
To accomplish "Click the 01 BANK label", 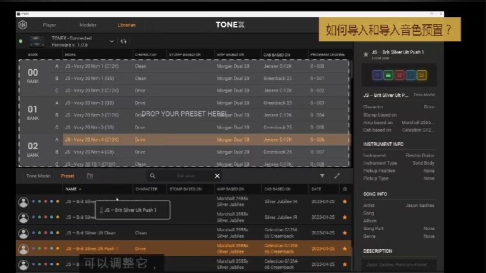I will pos(33,113).
